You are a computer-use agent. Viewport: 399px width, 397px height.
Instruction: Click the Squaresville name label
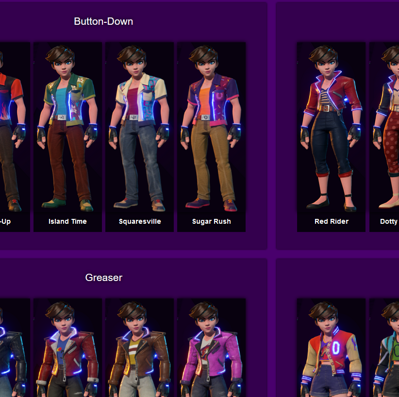click(139, 221)
